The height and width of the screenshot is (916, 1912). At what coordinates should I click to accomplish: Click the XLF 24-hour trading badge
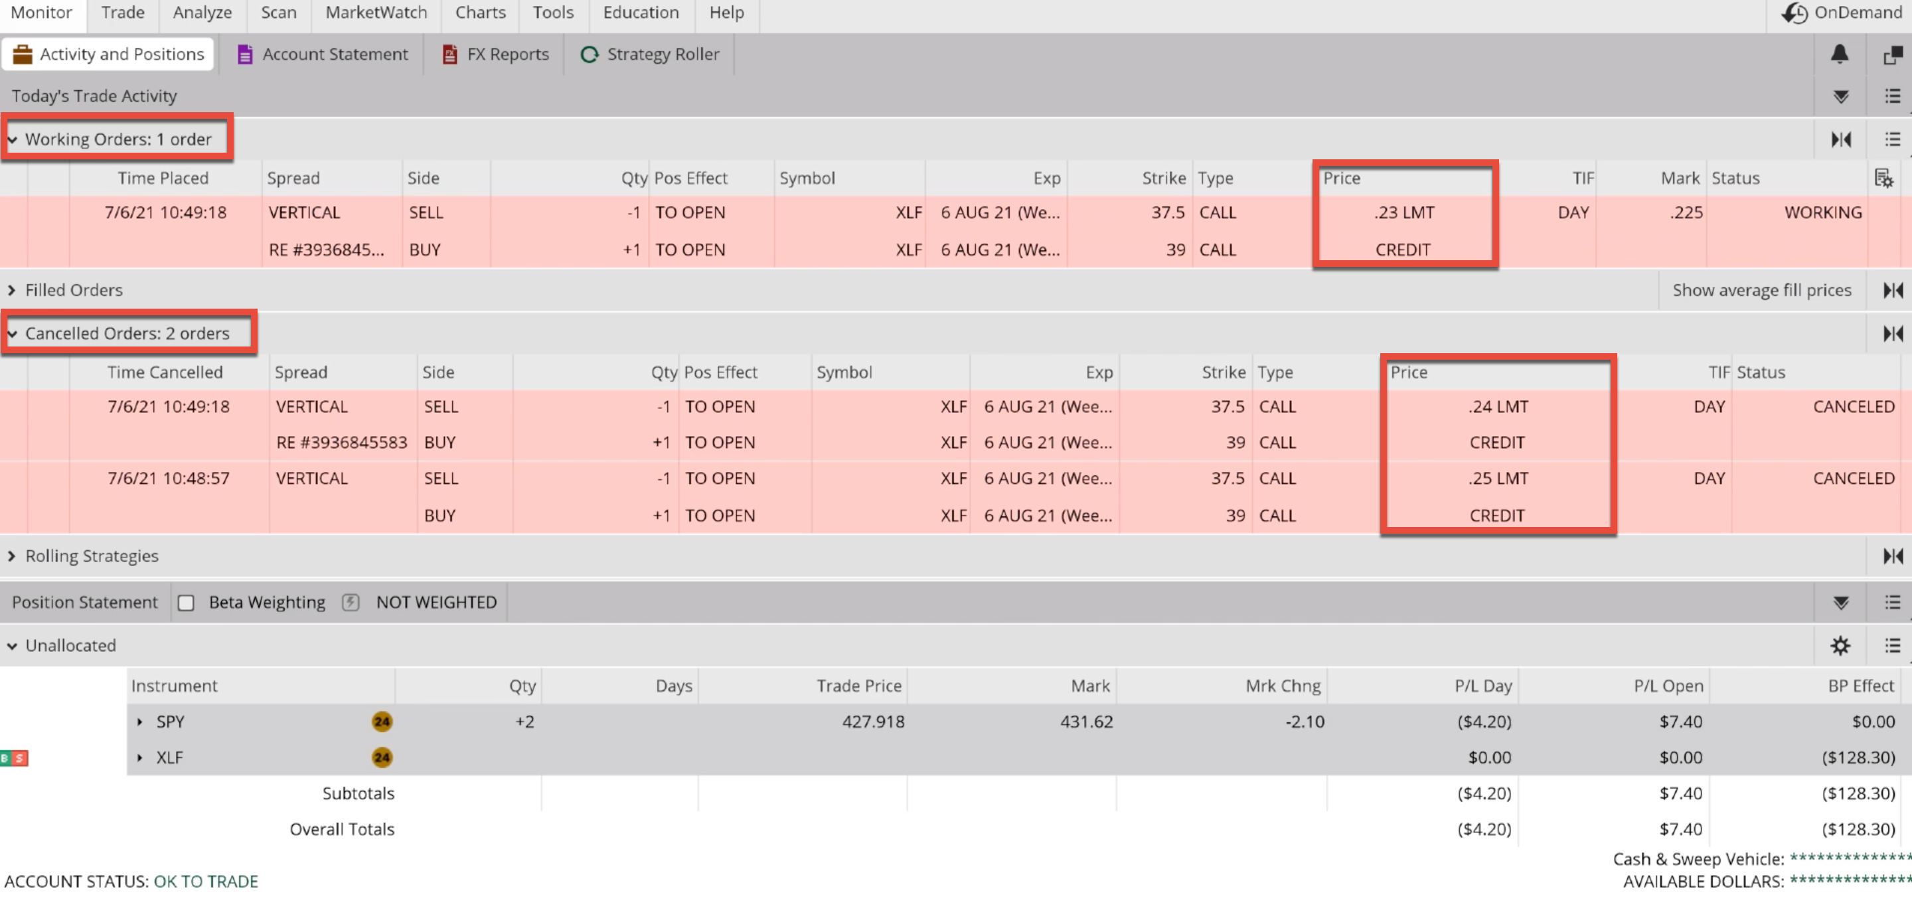tap(382, 757)
